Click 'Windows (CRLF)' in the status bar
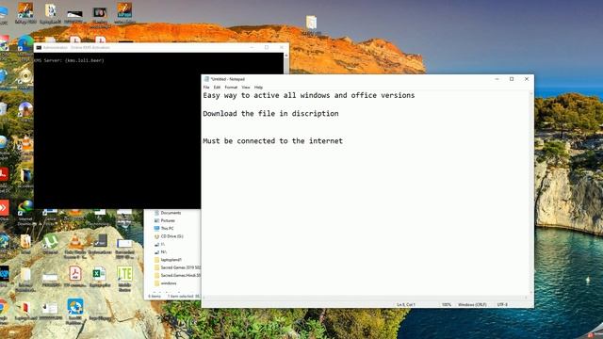This screenshot has height=339, width=603. (472, 304)
